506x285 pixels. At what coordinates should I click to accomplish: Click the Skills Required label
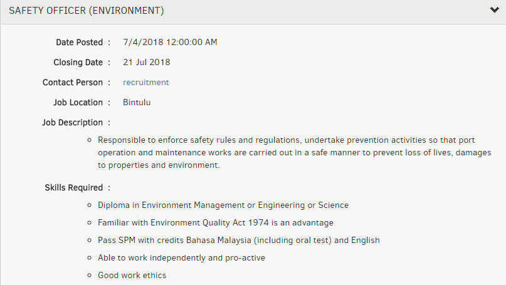point(74,188)
